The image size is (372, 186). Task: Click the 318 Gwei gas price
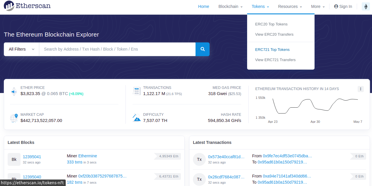pos(218,94)
